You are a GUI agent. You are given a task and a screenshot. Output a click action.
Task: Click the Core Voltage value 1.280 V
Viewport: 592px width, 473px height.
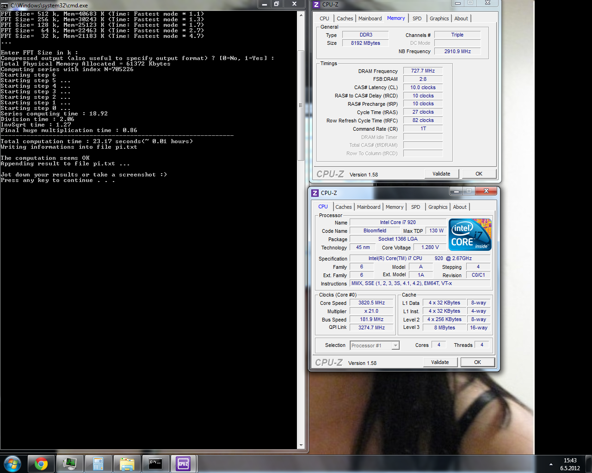click(x=430, y=247)
